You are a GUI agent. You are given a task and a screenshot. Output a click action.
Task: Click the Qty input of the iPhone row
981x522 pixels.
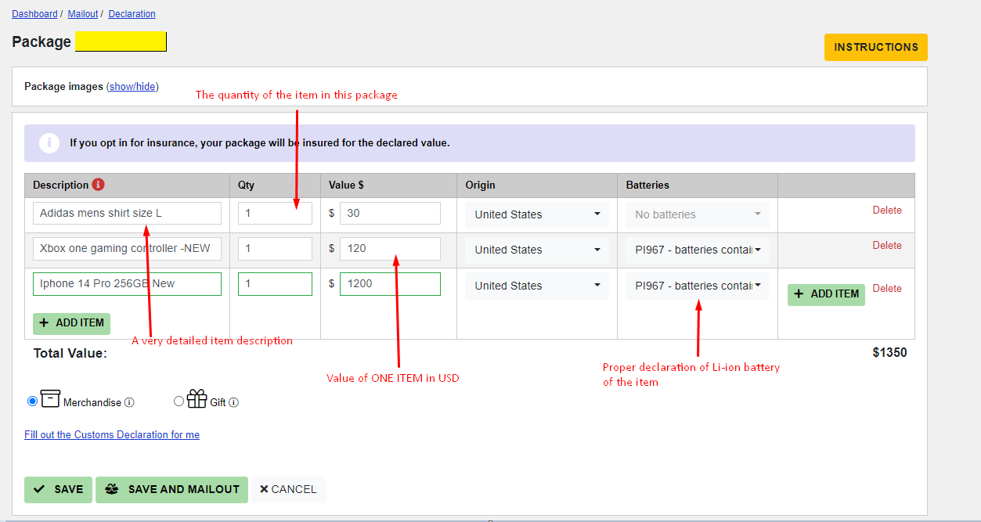click(x=275, y=283)
